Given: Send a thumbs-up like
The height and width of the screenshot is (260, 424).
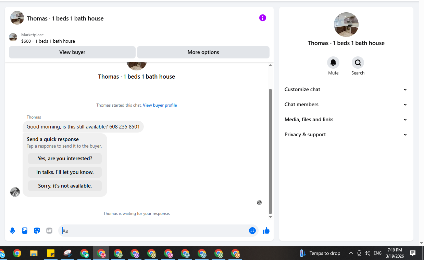Looking at the screenshot, I should click(x=266, y=231).
